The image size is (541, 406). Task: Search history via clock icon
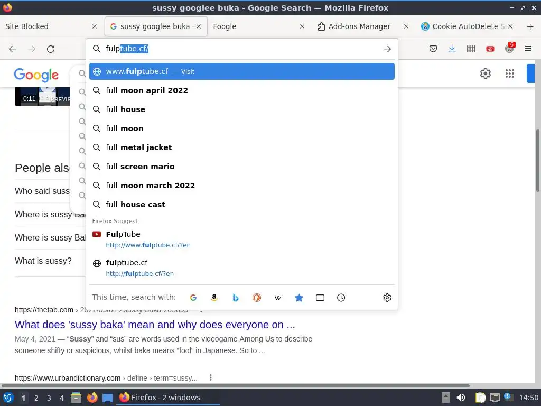341,298
